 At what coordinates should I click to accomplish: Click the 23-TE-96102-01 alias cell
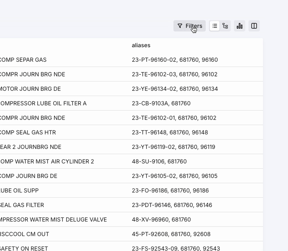click(x=174, y=118)
